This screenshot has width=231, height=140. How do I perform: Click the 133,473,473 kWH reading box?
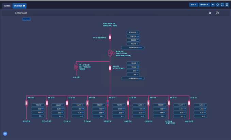[x=133, y=47]
